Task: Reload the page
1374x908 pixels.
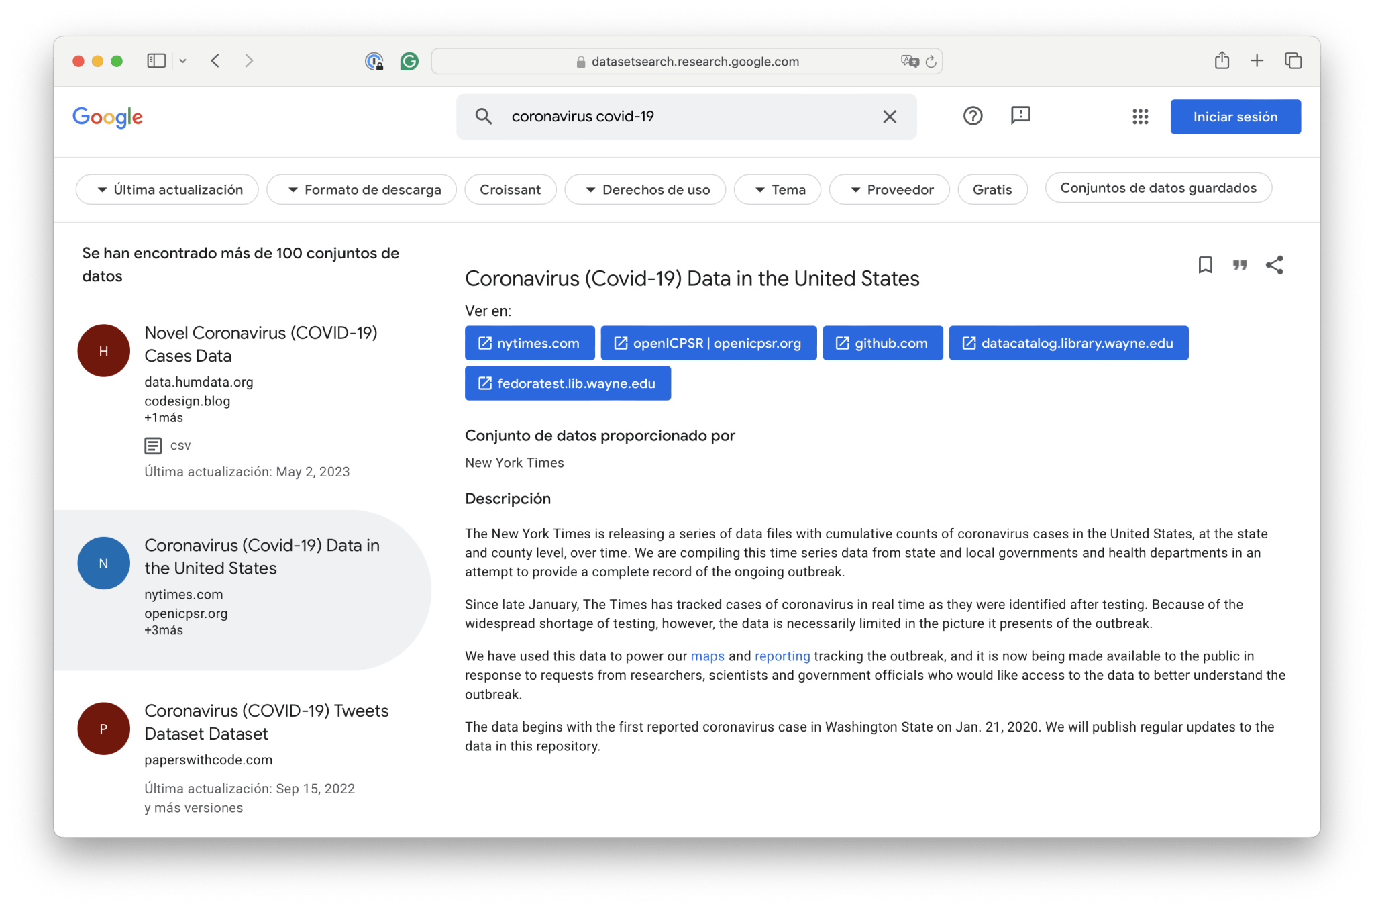Action: [931, 62]
